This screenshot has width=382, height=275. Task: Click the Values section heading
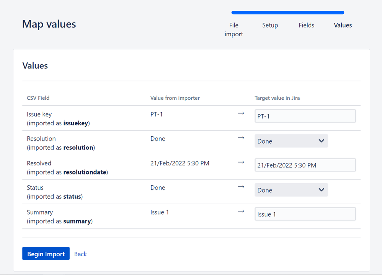tap(35, 66)
